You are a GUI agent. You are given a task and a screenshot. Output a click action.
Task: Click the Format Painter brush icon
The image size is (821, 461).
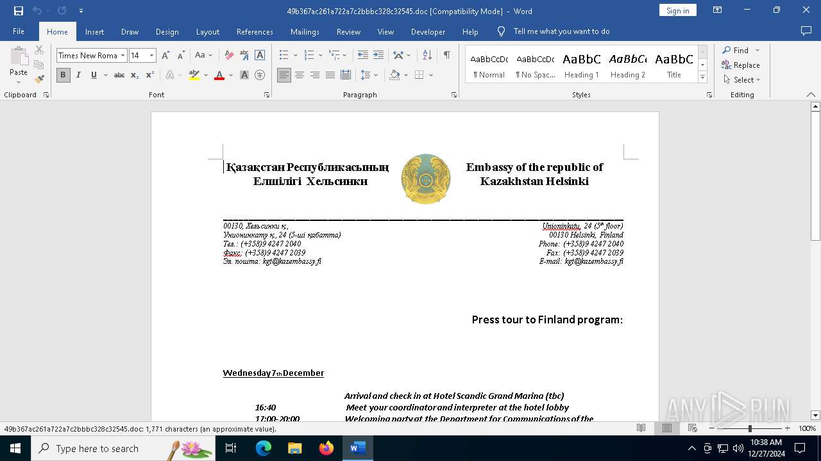tap(39, 79)
